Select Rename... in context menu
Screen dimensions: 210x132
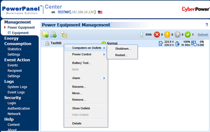[x=79, y=87]
